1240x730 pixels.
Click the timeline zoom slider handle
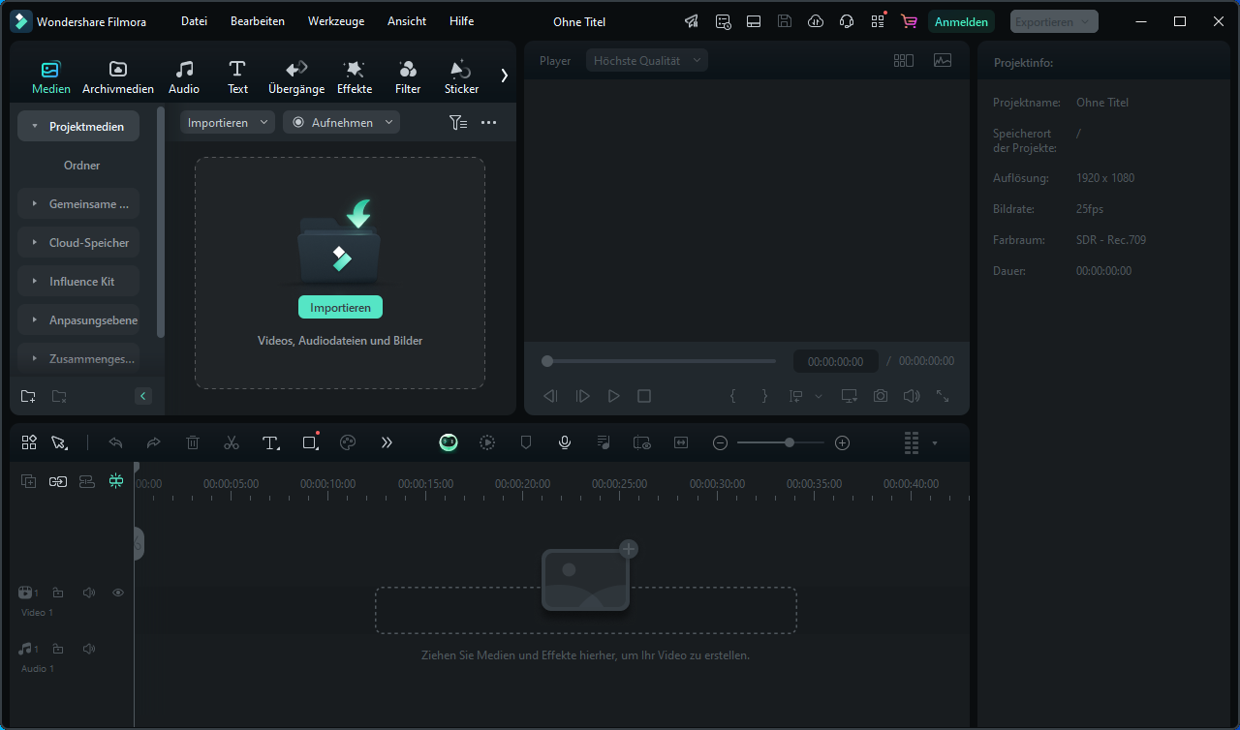coord(790,442)
